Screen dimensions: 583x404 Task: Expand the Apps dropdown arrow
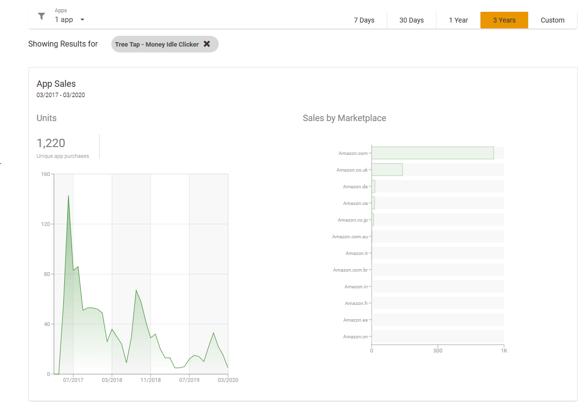pos(82,20)
